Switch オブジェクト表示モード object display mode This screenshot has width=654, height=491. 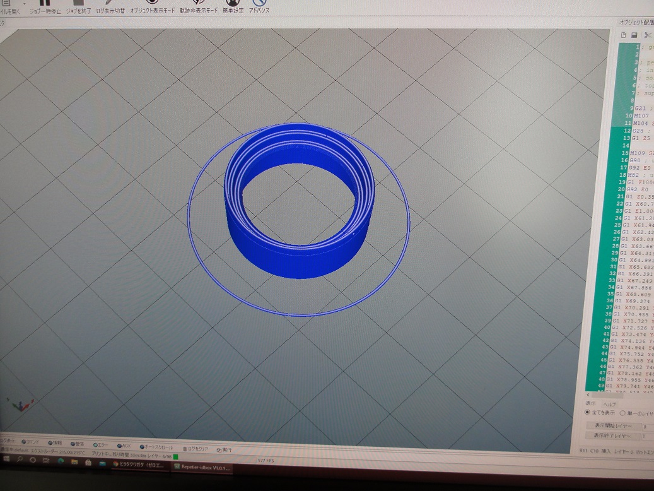[x=152, y=8]
